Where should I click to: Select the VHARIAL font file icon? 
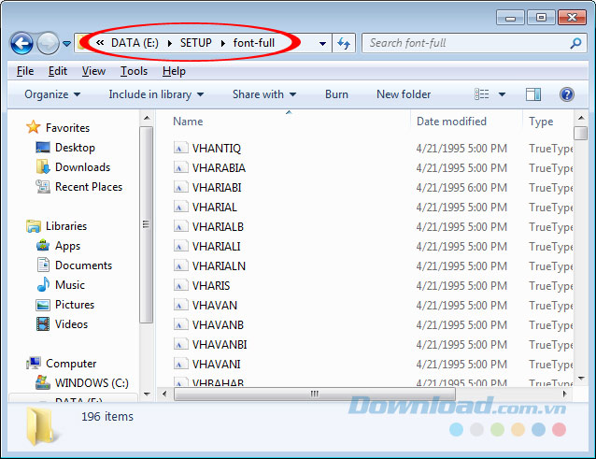(x=180, y=207)
